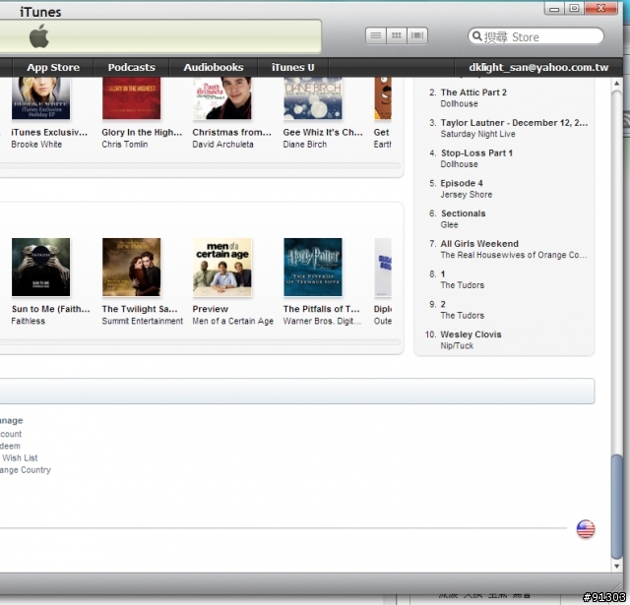Open the App Store tab
630x605 pixels.
coord(53,67)
